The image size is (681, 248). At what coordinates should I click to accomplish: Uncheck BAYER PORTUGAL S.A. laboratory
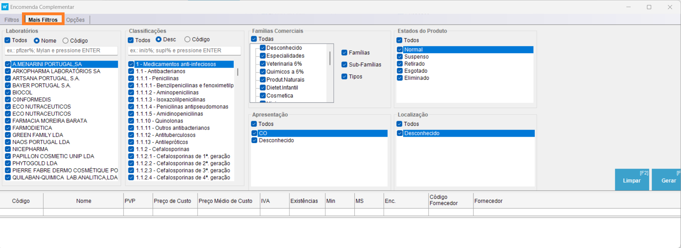[8, 85]
